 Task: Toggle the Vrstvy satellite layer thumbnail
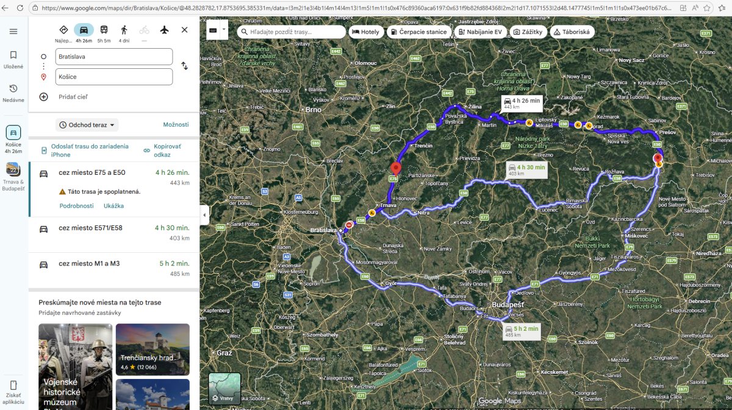(x=224, y=388)
